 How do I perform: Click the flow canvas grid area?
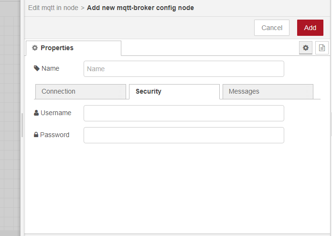[x=10, y=96]
